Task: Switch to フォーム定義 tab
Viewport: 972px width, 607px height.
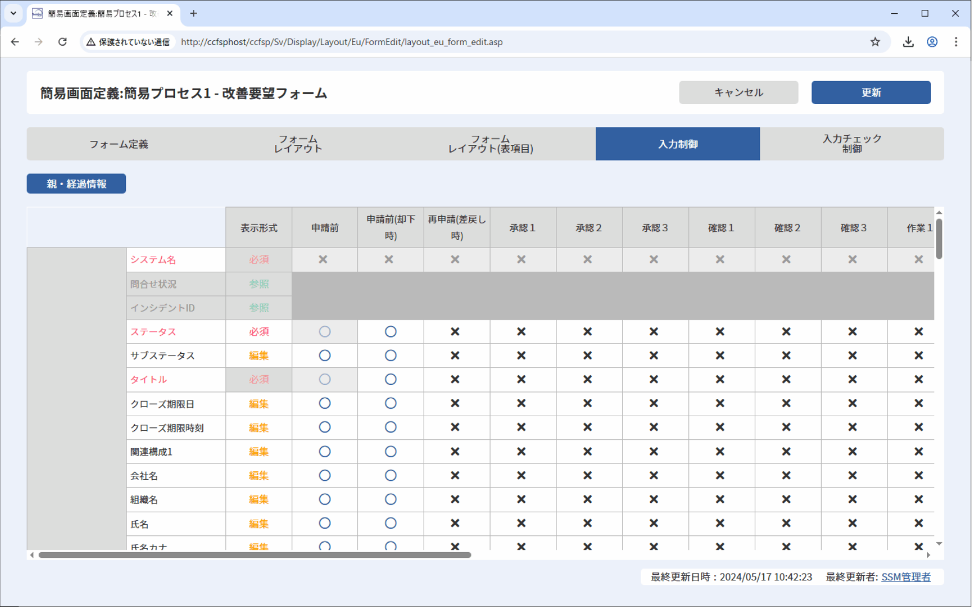Action: tap(118, 144)
